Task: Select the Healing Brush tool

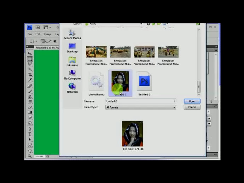Action: pos(30,86)
